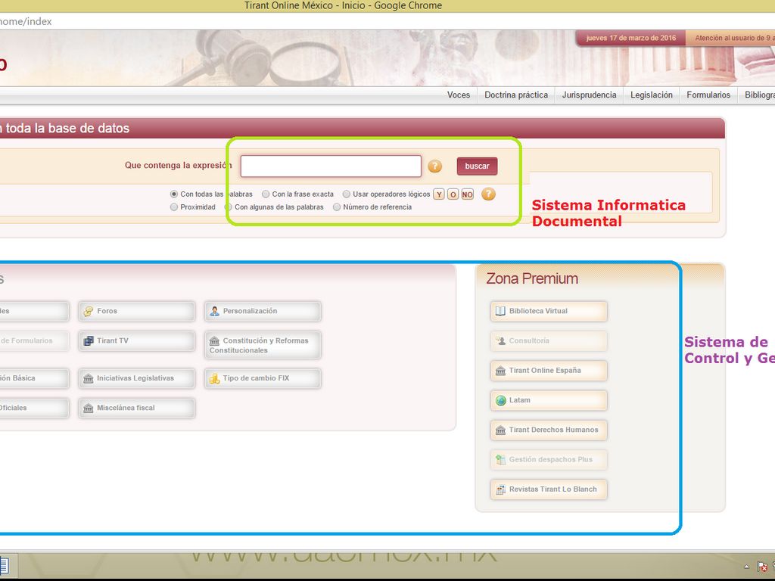Click the help icon next to logical operators
The width and height of the screenshot is (775, 581).
click(489, 194)
